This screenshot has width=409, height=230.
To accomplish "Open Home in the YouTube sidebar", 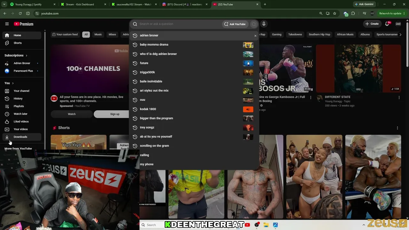I will click(22, 35).
